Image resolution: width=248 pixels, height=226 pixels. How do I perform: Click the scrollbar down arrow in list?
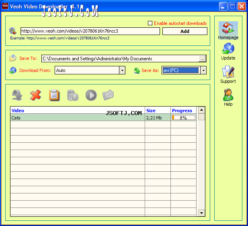click(201, 213)
